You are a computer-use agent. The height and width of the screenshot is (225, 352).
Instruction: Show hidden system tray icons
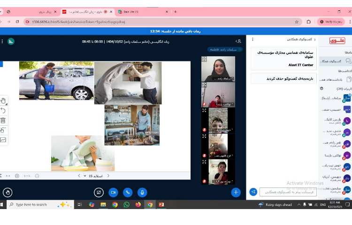pyautogui.click(x=299, y=204)
